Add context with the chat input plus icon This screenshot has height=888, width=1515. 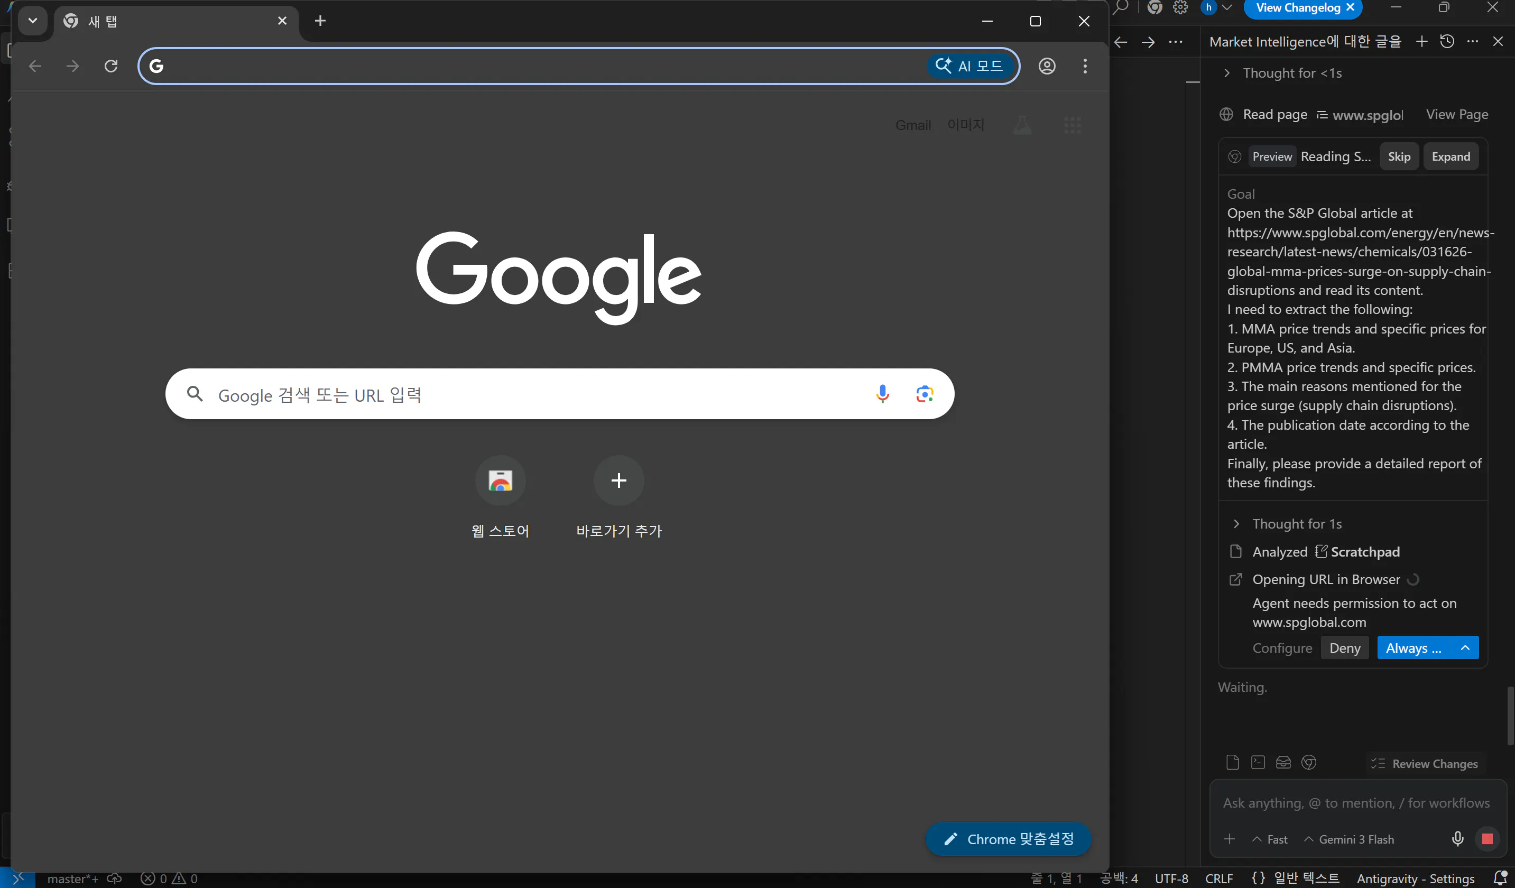point(1230,839)
